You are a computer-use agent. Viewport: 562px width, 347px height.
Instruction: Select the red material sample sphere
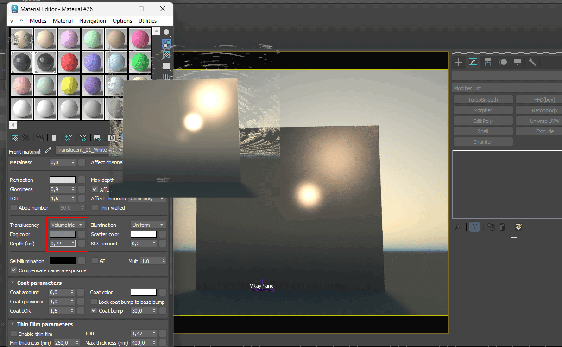tap(69, 63)
